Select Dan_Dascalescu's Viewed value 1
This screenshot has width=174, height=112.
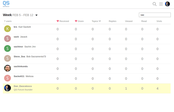coord(126,88)
